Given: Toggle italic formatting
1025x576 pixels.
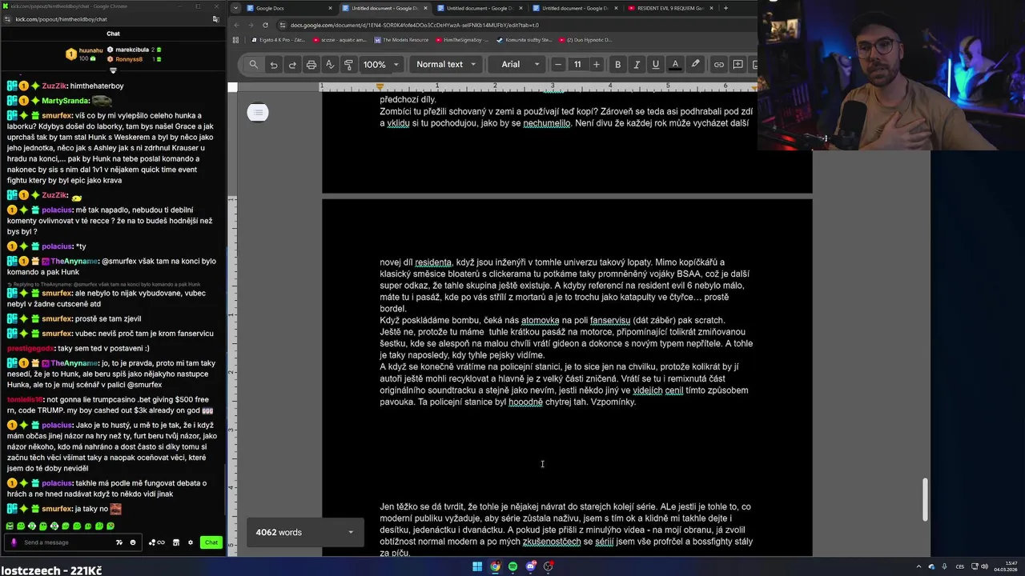Looking at the screenshot, I should [x=637, y=65].
